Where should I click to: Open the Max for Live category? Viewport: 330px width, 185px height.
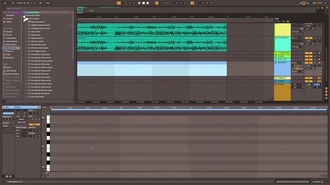pos(11,48)
